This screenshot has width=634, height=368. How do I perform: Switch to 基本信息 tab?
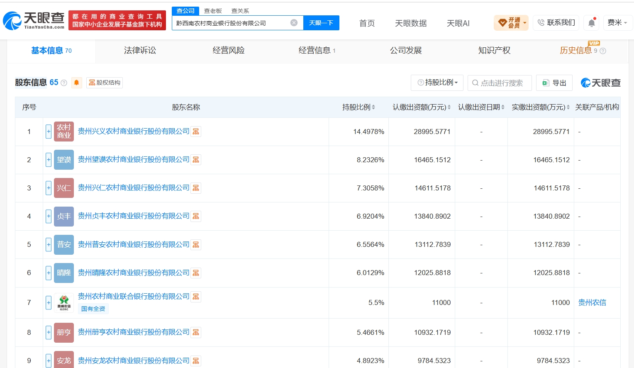(51, 51)
